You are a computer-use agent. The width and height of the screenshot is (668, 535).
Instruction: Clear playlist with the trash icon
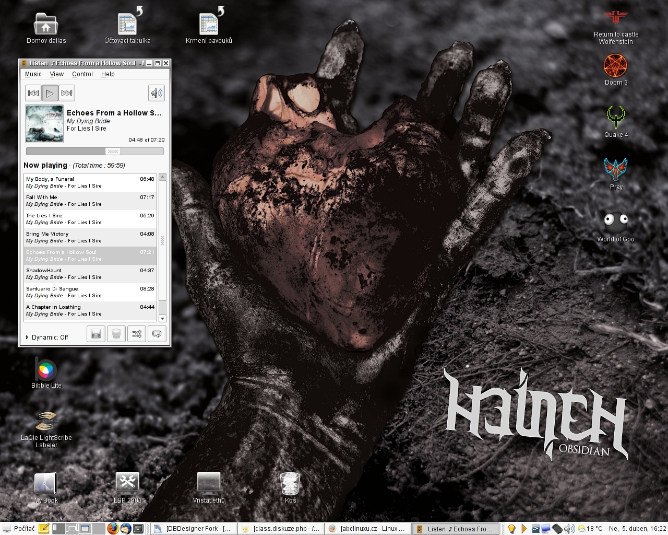tap(116, 334)
